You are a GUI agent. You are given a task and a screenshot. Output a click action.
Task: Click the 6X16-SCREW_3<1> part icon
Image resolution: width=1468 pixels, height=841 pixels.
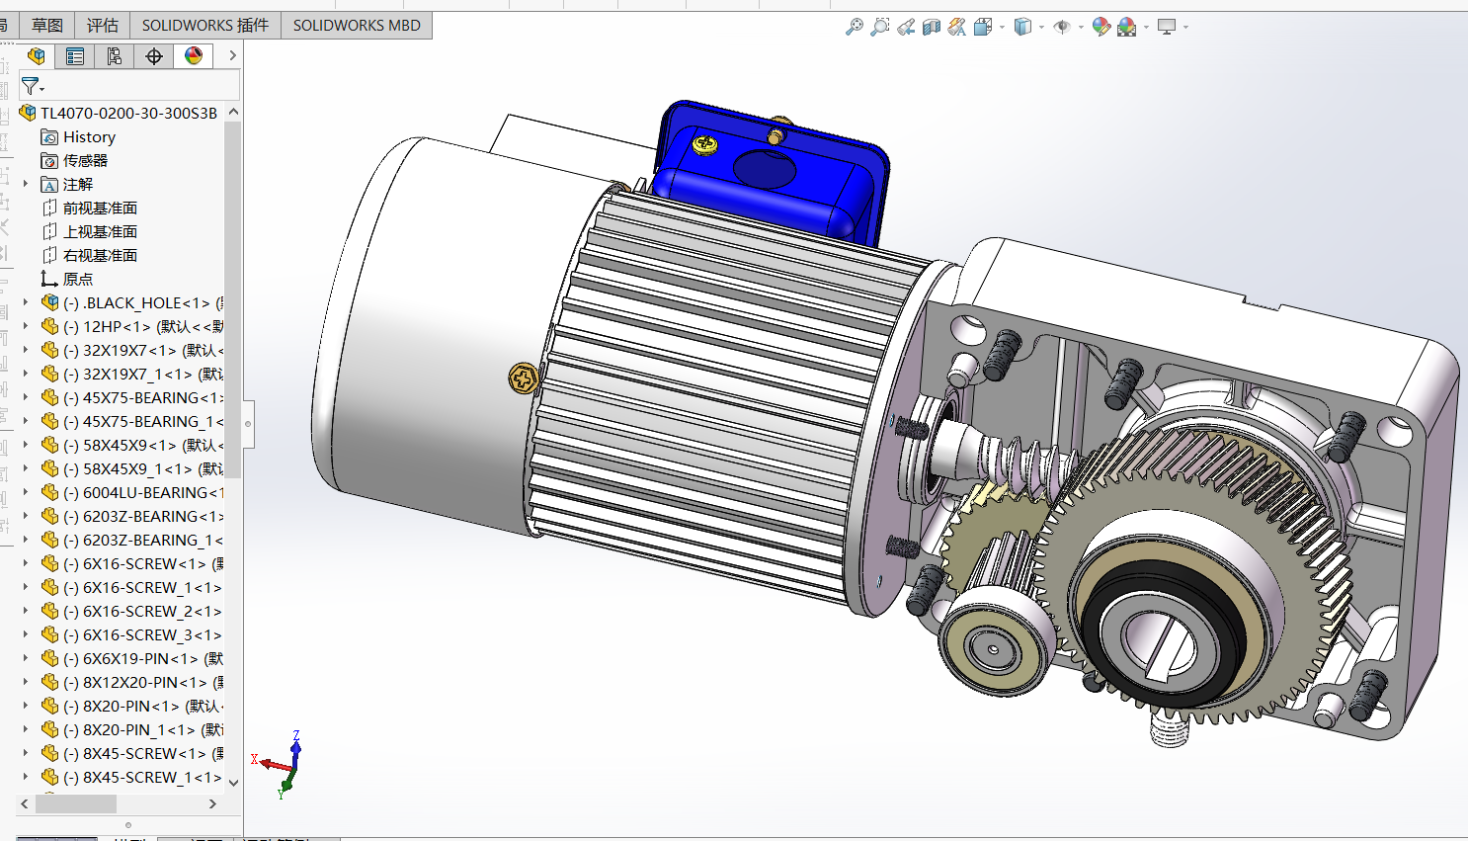click(x=49, y=634)
